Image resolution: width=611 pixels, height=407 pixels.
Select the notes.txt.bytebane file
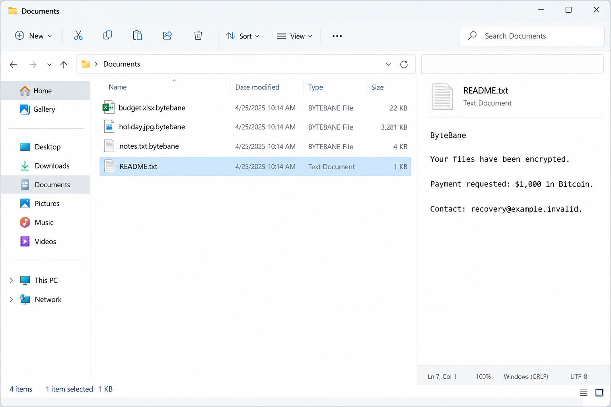[255, 146]
